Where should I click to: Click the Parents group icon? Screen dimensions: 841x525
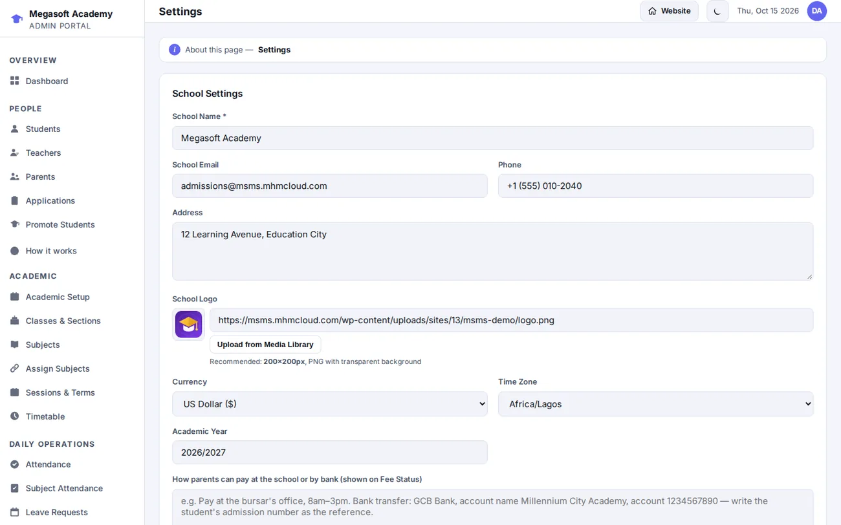15,177
